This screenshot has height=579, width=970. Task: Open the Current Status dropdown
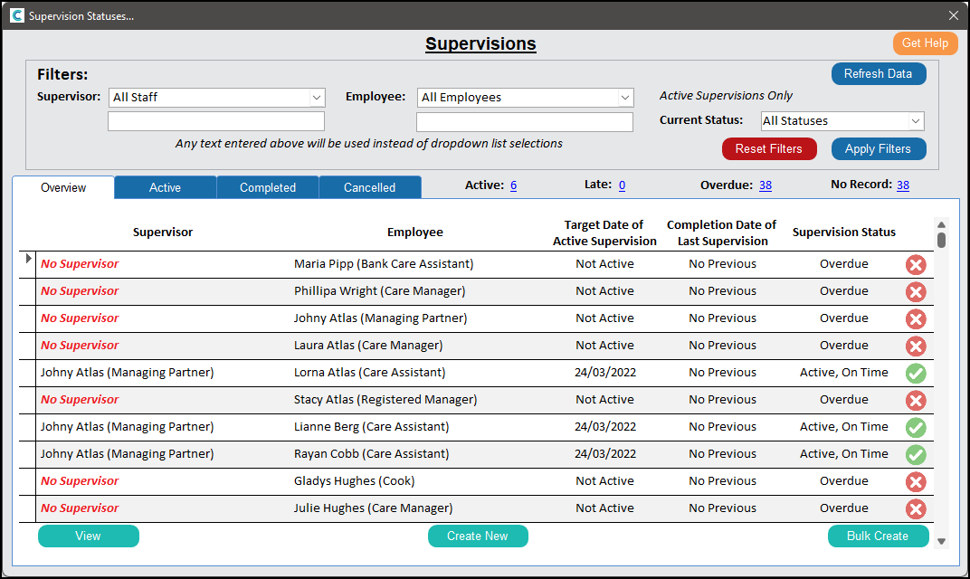(916, 120)
